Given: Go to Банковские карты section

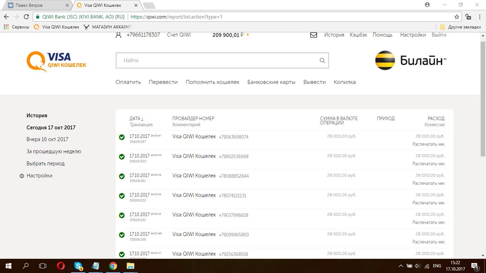Looking at the screenshot, I should coord(271,82).
